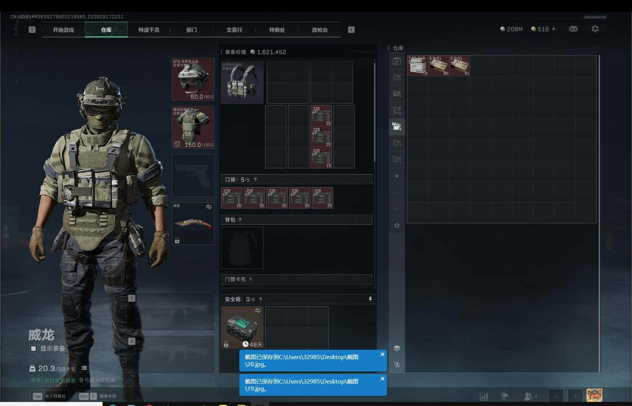632x406 pixels.
Task: Show backpack help question mark
Action: (x=240, y=220)
